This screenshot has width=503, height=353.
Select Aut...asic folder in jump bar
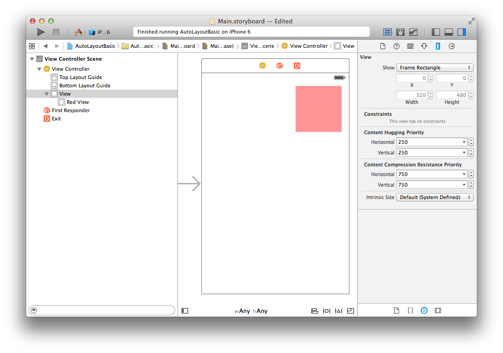[x=137, y=46]
